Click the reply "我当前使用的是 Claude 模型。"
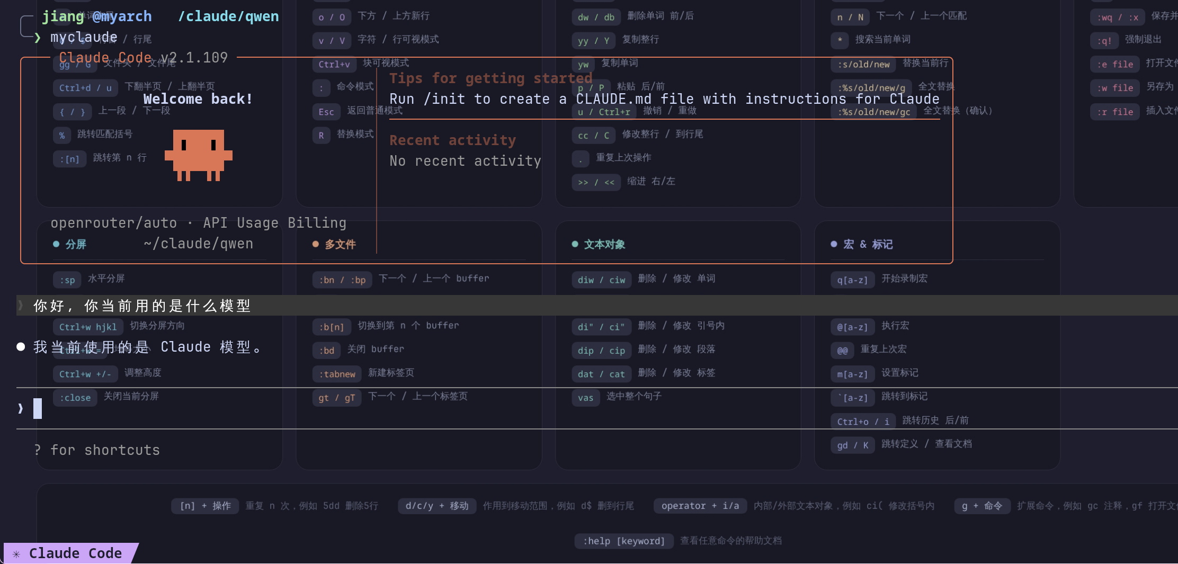Screen dimensions: 1178x564 point(148,347)
